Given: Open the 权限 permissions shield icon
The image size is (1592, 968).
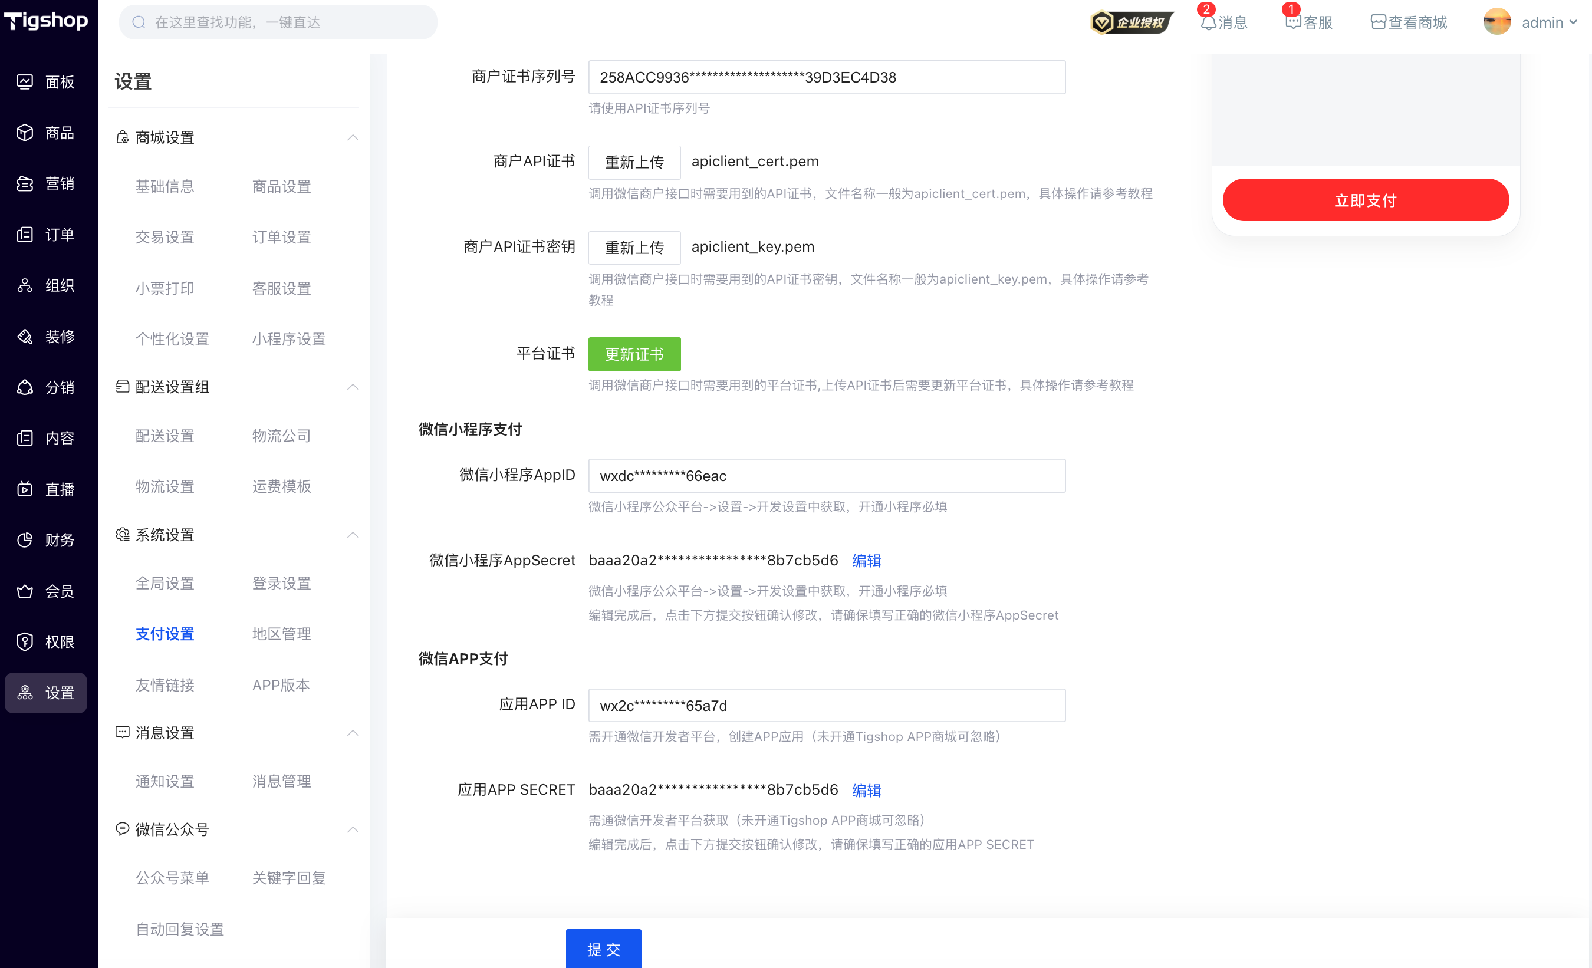Looking at the screenshot, I should tap(25, 641).
